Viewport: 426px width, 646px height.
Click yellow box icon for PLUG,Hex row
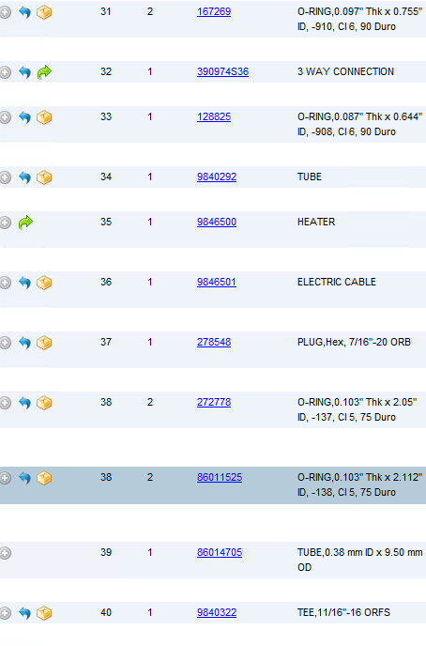[x=44, y=343]
